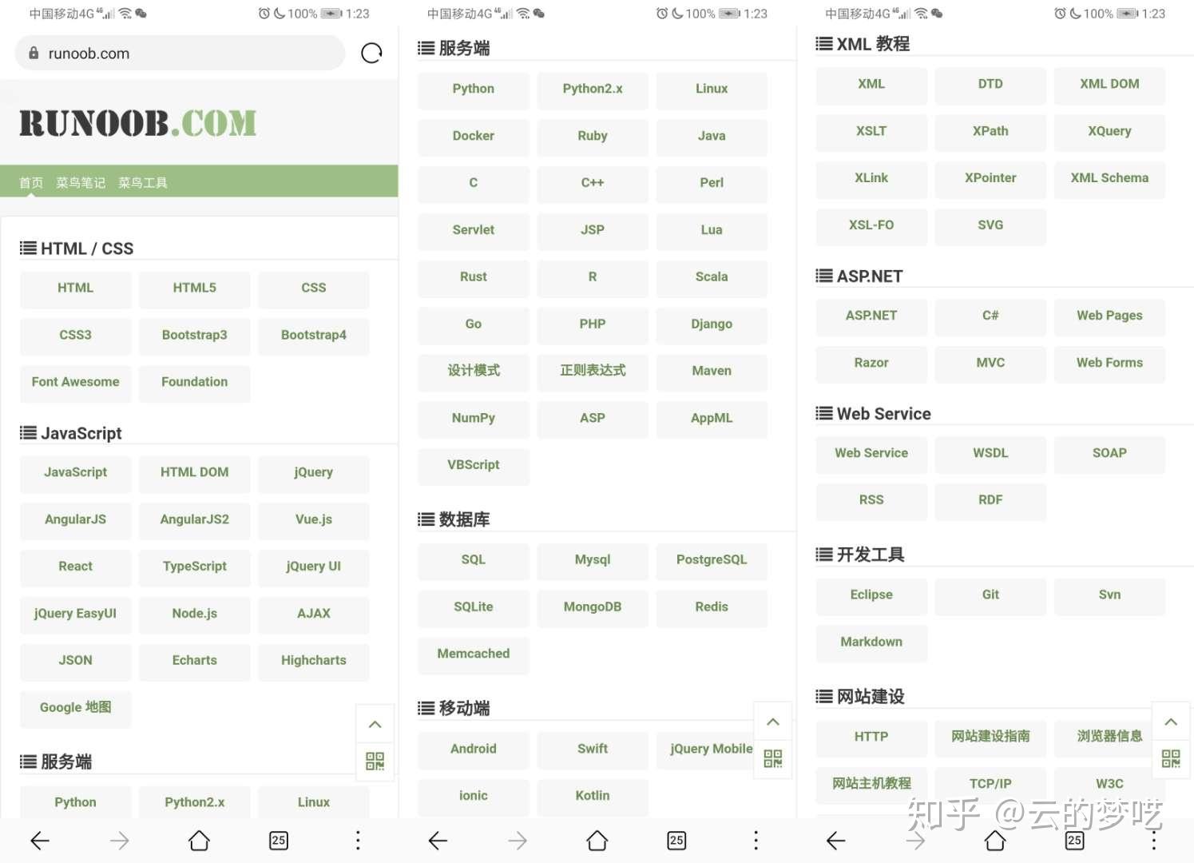Click the MongoDB link under 数据库

tap(592, 606)
